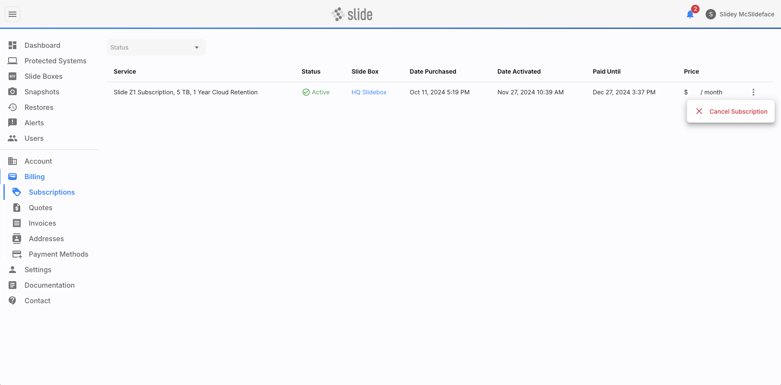The image size is (781, 385).
Task: Click the Settings person icon
Action: [x=12, y=270]
